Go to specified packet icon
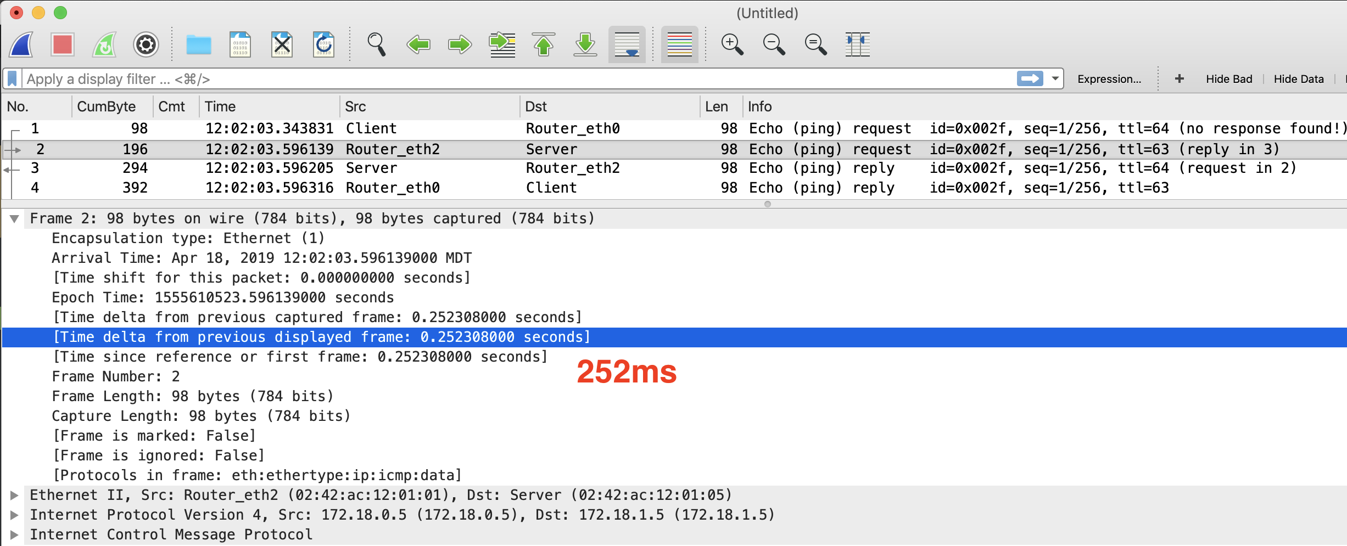The height and width of the screenshot is (546, 1347). click(x=502, y=44)
